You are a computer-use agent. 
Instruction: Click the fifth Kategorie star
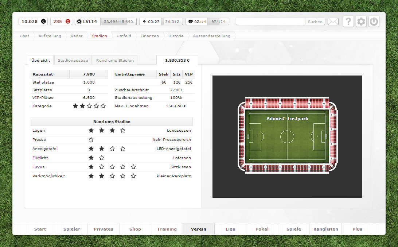(x=103, y=106)
